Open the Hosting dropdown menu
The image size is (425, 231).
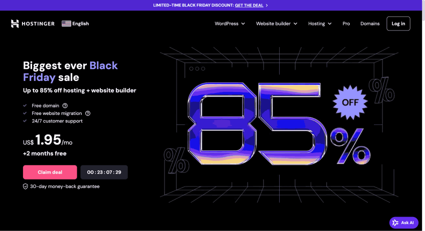(x=320, y=23)
